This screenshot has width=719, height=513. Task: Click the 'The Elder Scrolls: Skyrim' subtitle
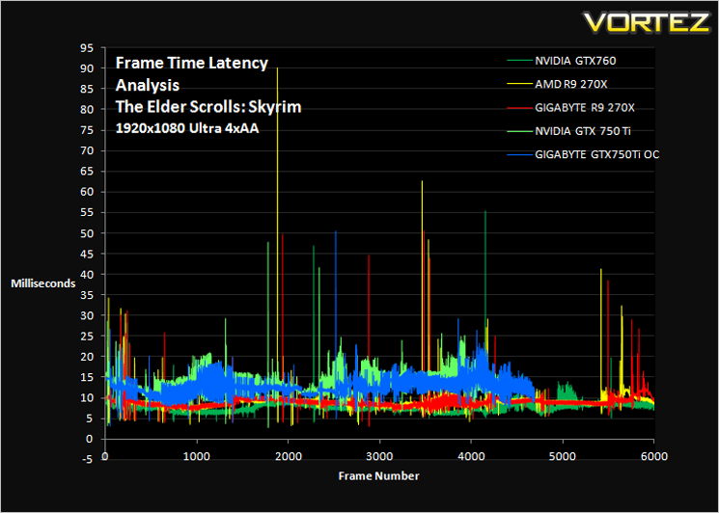click(x=208, y=107)
